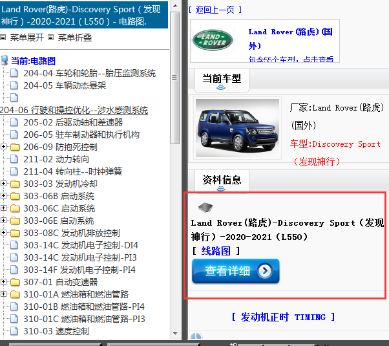Image resolution: width=389 pixels, height=346 pixels.
Task: Click 菜单折叠 to collapse all menus
Action: [x=75, y=38]
